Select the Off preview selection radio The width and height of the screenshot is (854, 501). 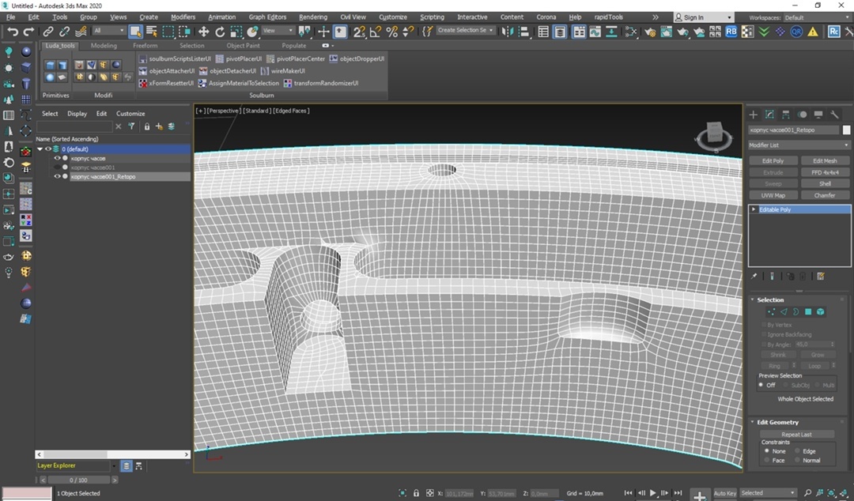(x=761, y=385)
